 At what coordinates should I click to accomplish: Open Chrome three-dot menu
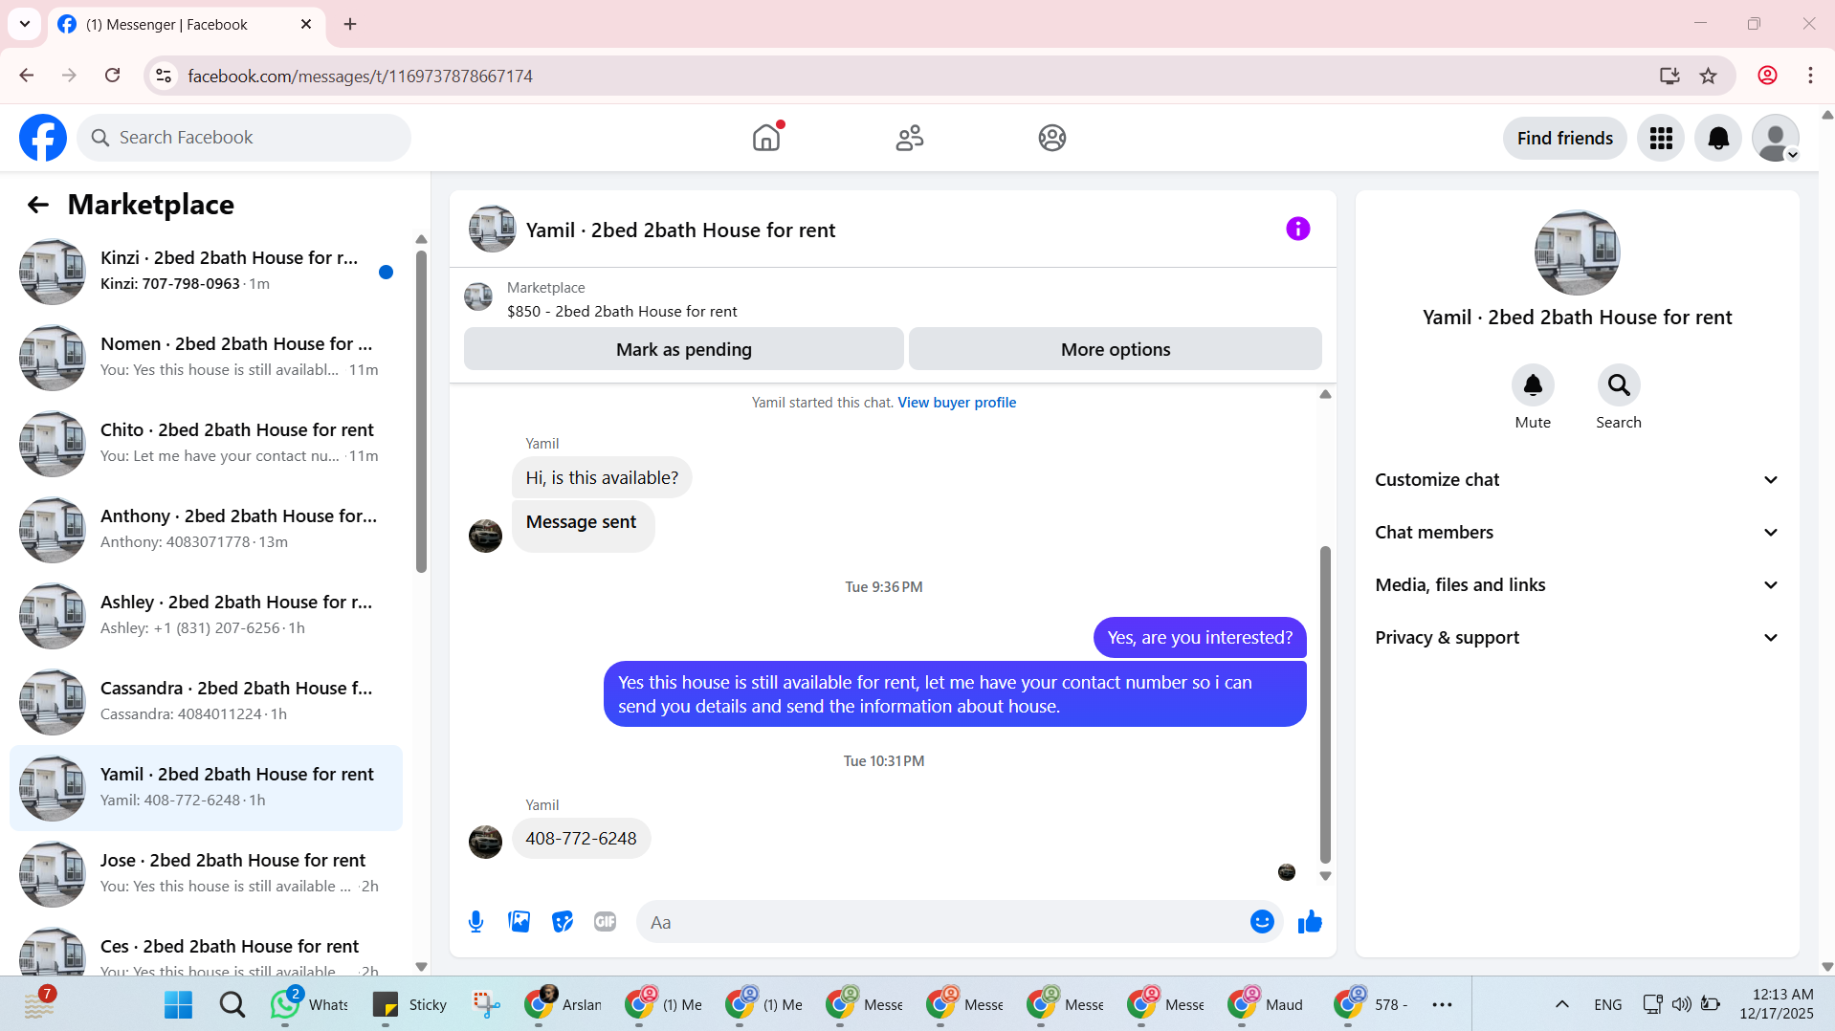tap(1810, 76)
